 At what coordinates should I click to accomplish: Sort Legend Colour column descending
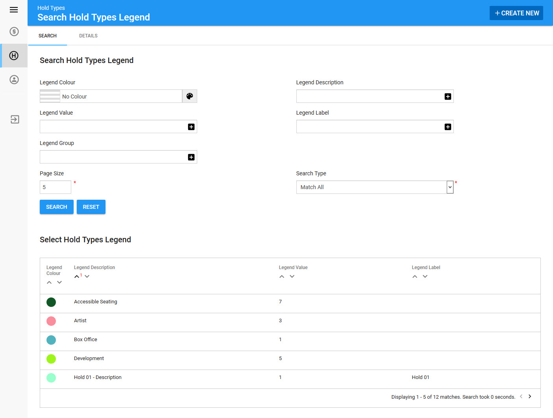pyautogui.click(x=59, y=282)
